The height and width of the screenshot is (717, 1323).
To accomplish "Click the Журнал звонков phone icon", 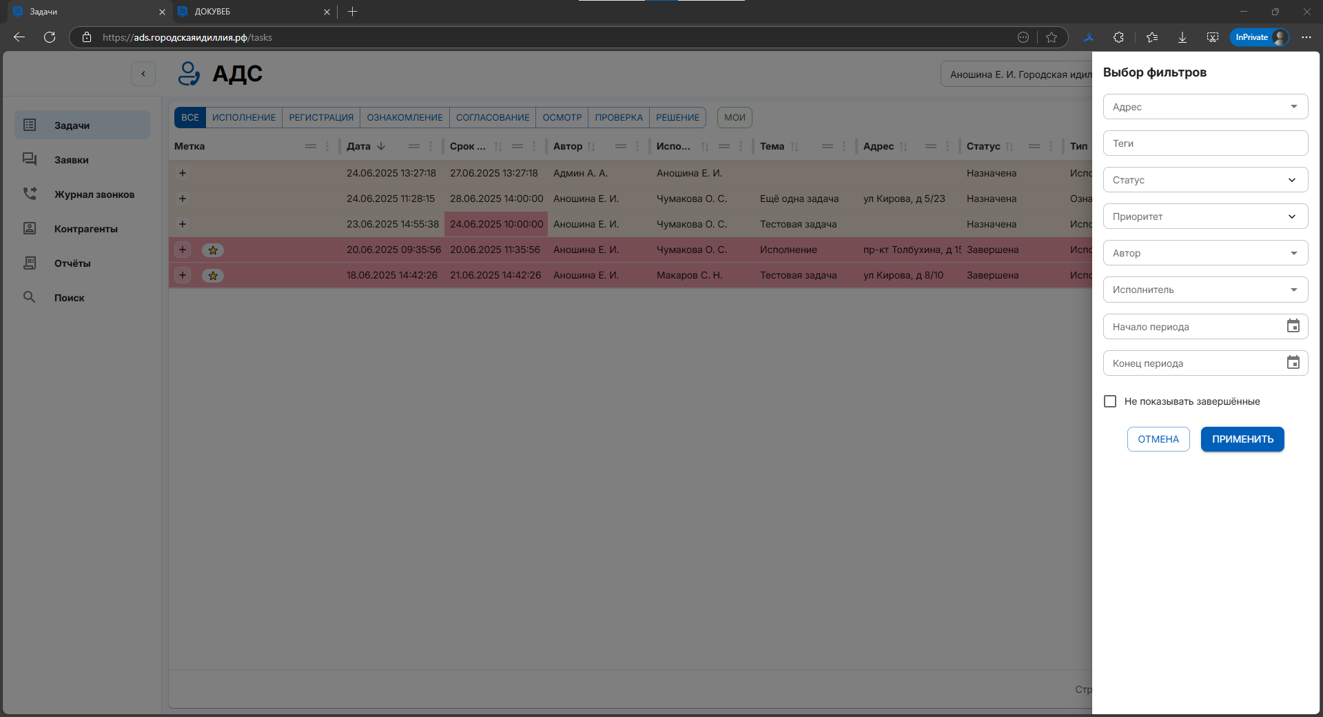I will [30, 194].
